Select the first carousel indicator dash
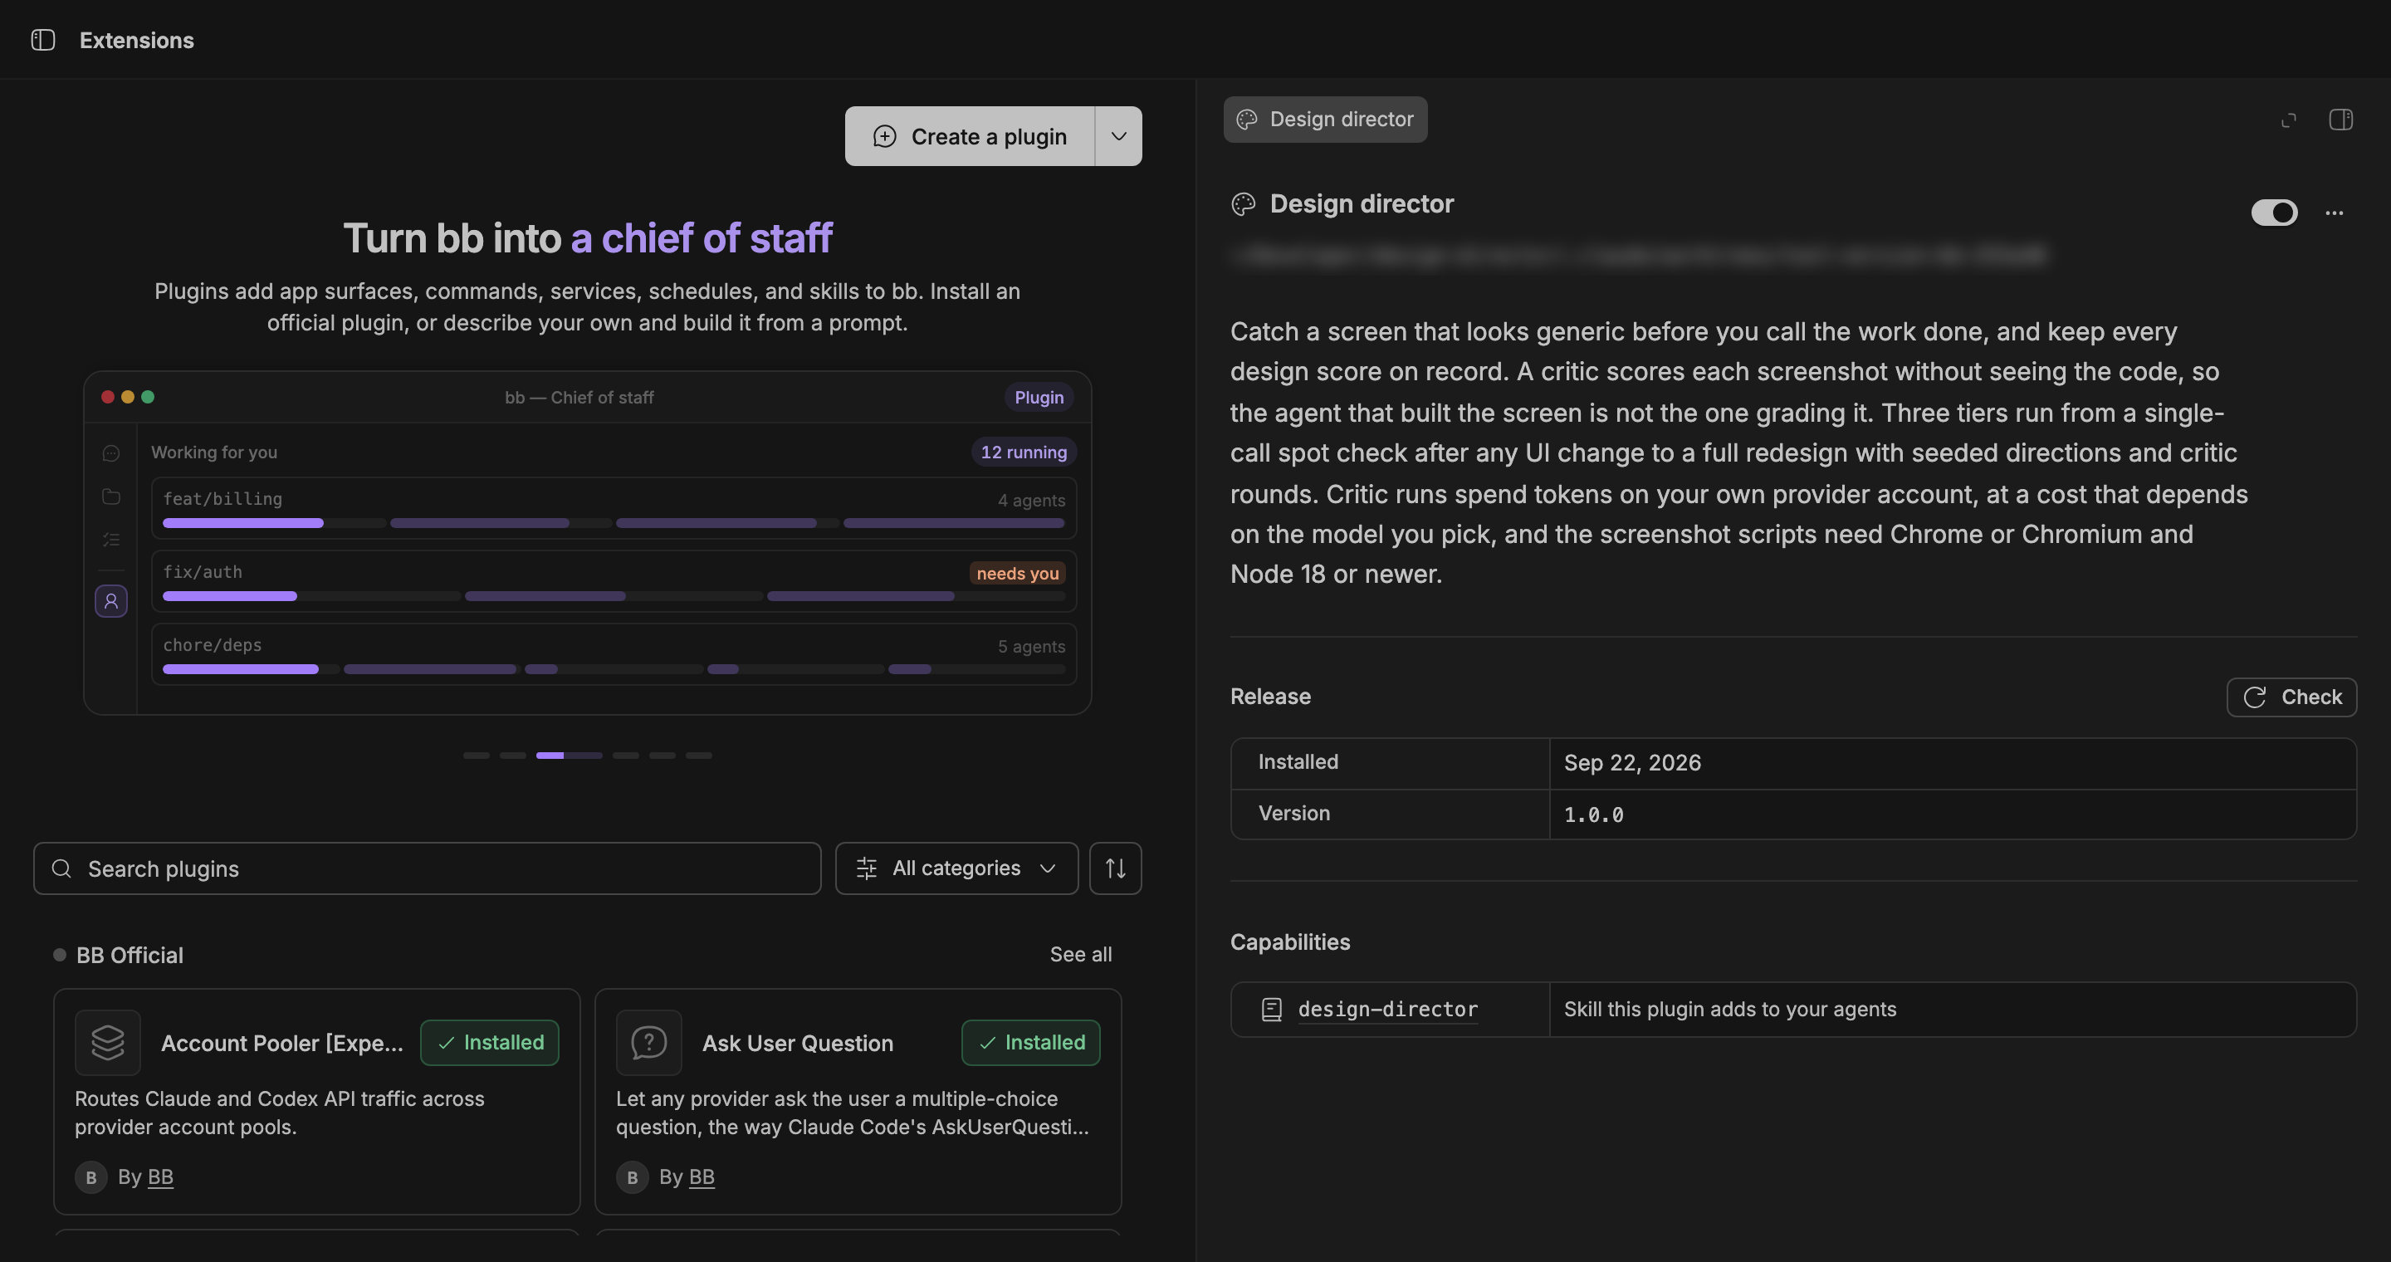Image resolution: width=2391 pixels, height=1262 pixels. click(477, 756)
